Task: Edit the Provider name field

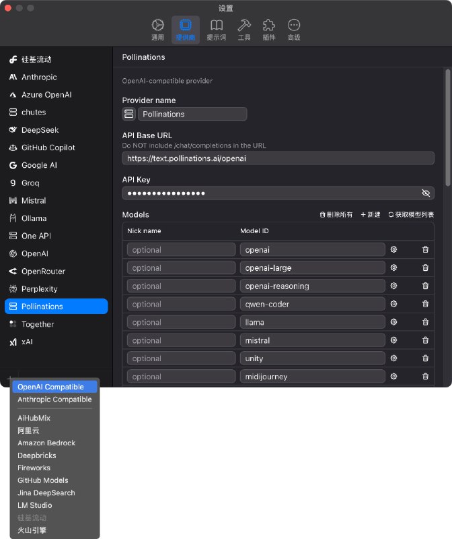Action: click(x=192, y=114)
